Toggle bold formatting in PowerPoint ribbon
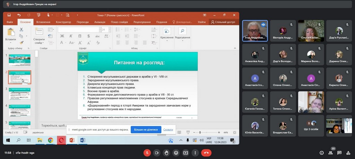The height and width of the screenshot is (159, 355). pos(62,36)
